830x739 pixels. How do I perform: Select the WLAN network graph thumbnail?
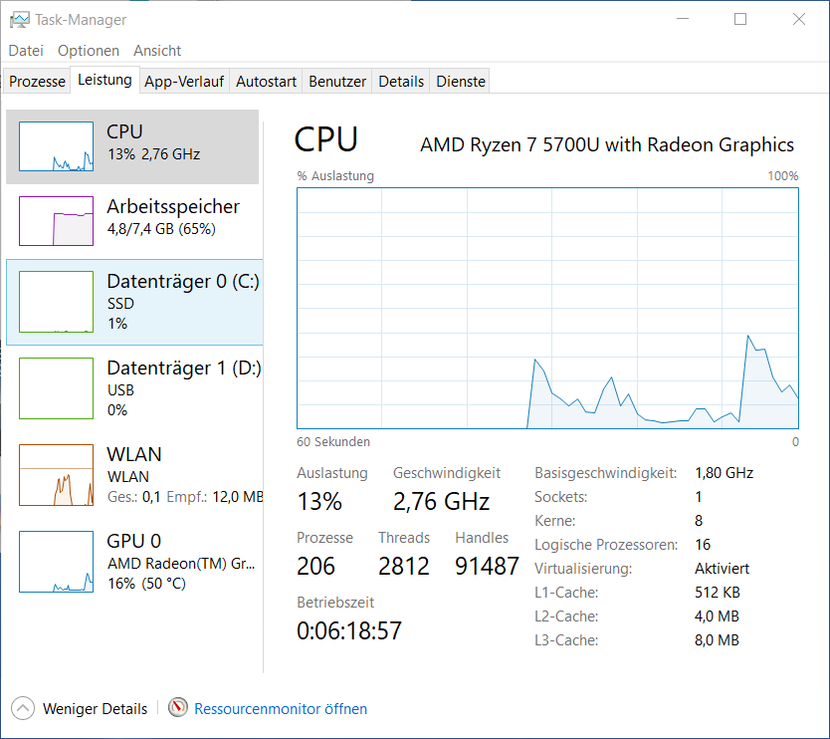[x=56, y=475]
